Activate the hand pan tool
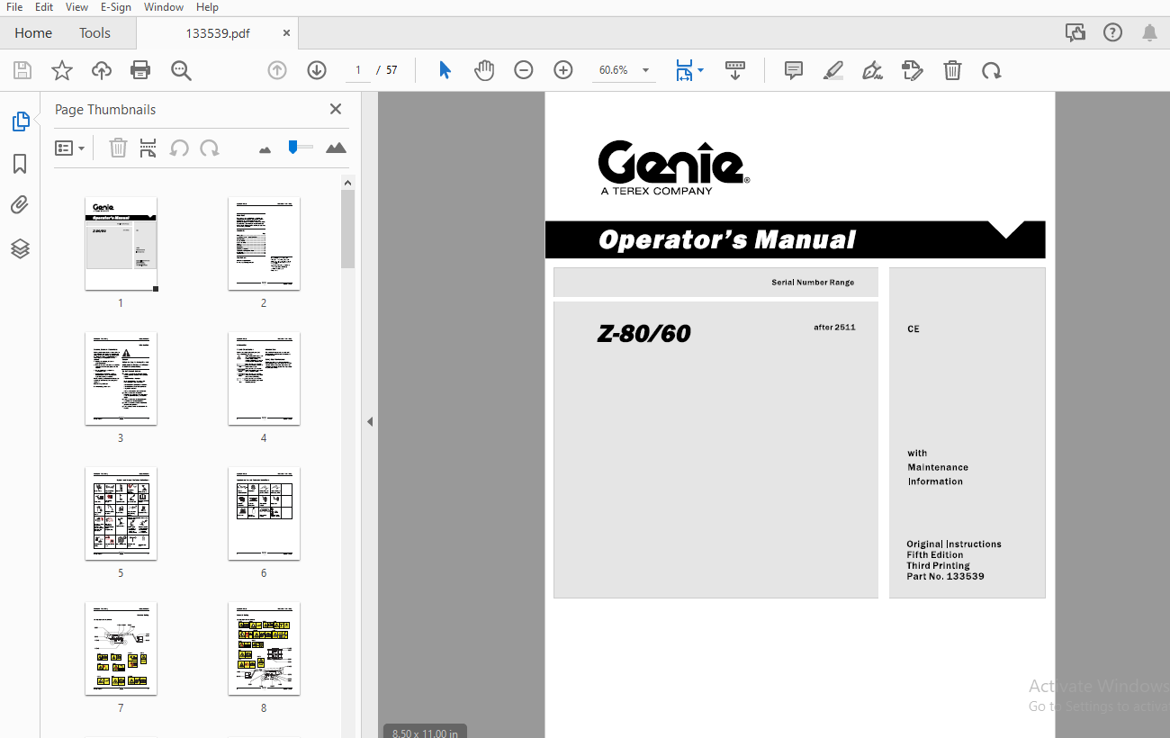This screenshot has width=1170, height=738. point(484,70)
